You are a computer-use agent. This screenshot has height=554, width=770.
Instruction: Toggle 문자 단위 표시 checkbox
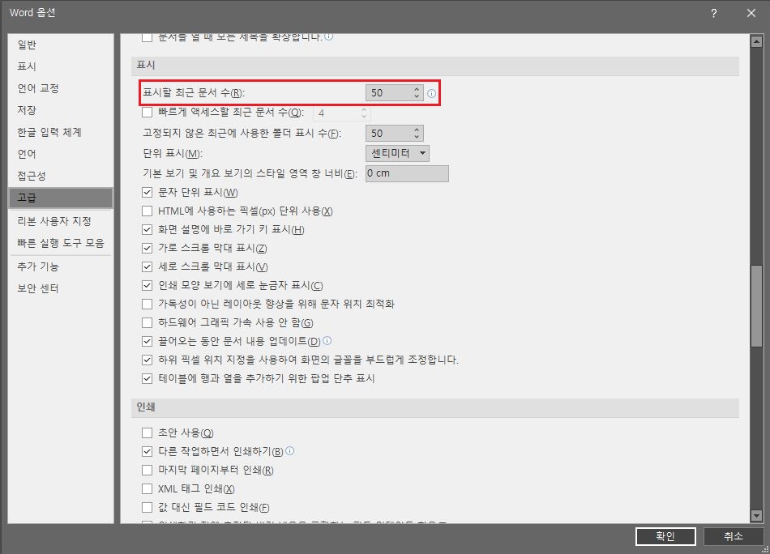click(147, 192)
